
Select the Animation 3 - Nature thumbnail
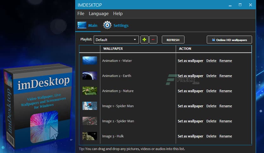[x=90, y=91]
